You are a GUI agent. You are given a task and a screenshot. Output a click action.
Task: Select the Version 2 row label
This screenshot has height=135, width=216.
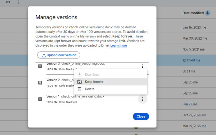53,80
